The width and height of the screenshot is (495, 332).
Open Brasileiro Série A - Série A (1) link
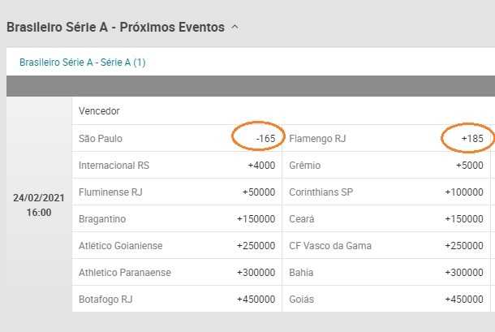click(x=83, y=63)
